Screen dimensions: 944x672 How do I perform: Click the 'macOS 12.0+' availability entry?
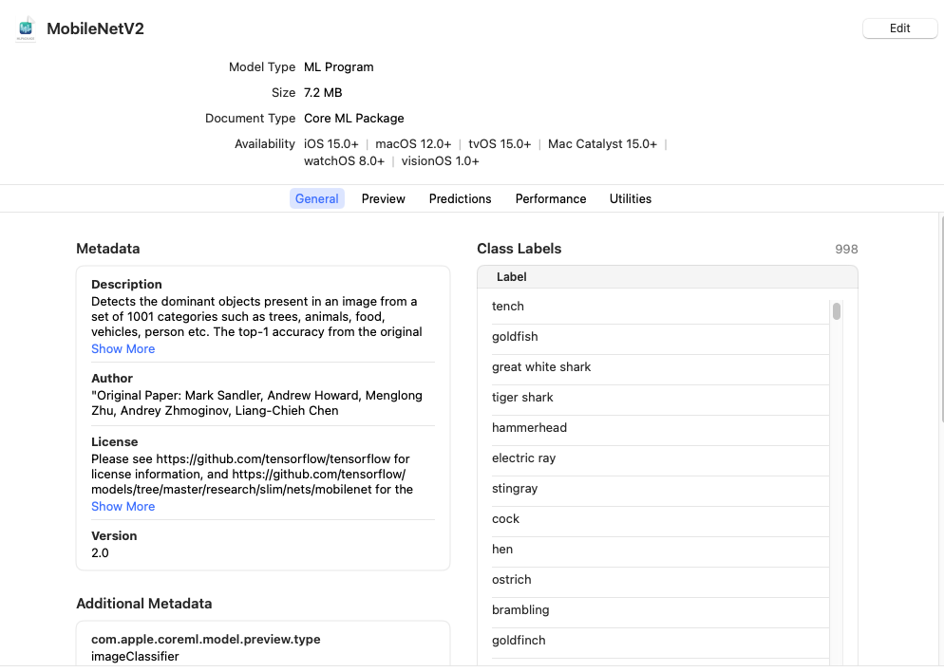point(413,144)
